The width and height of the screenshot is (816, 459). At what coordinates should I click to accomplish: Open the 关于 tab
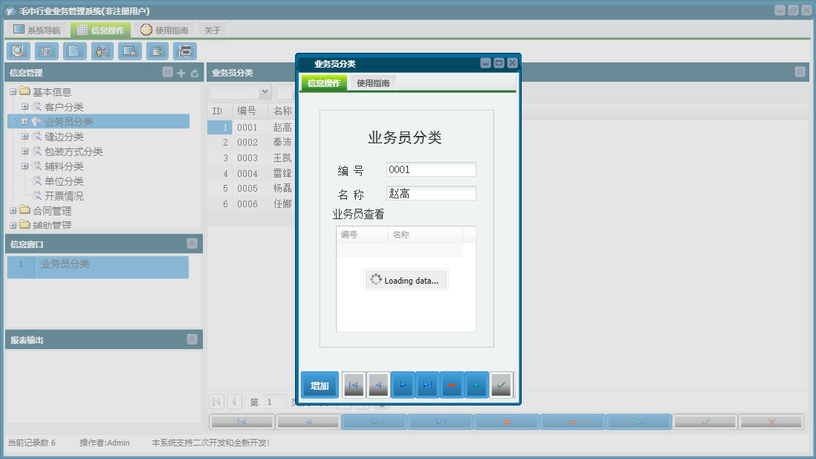point(213,30)
